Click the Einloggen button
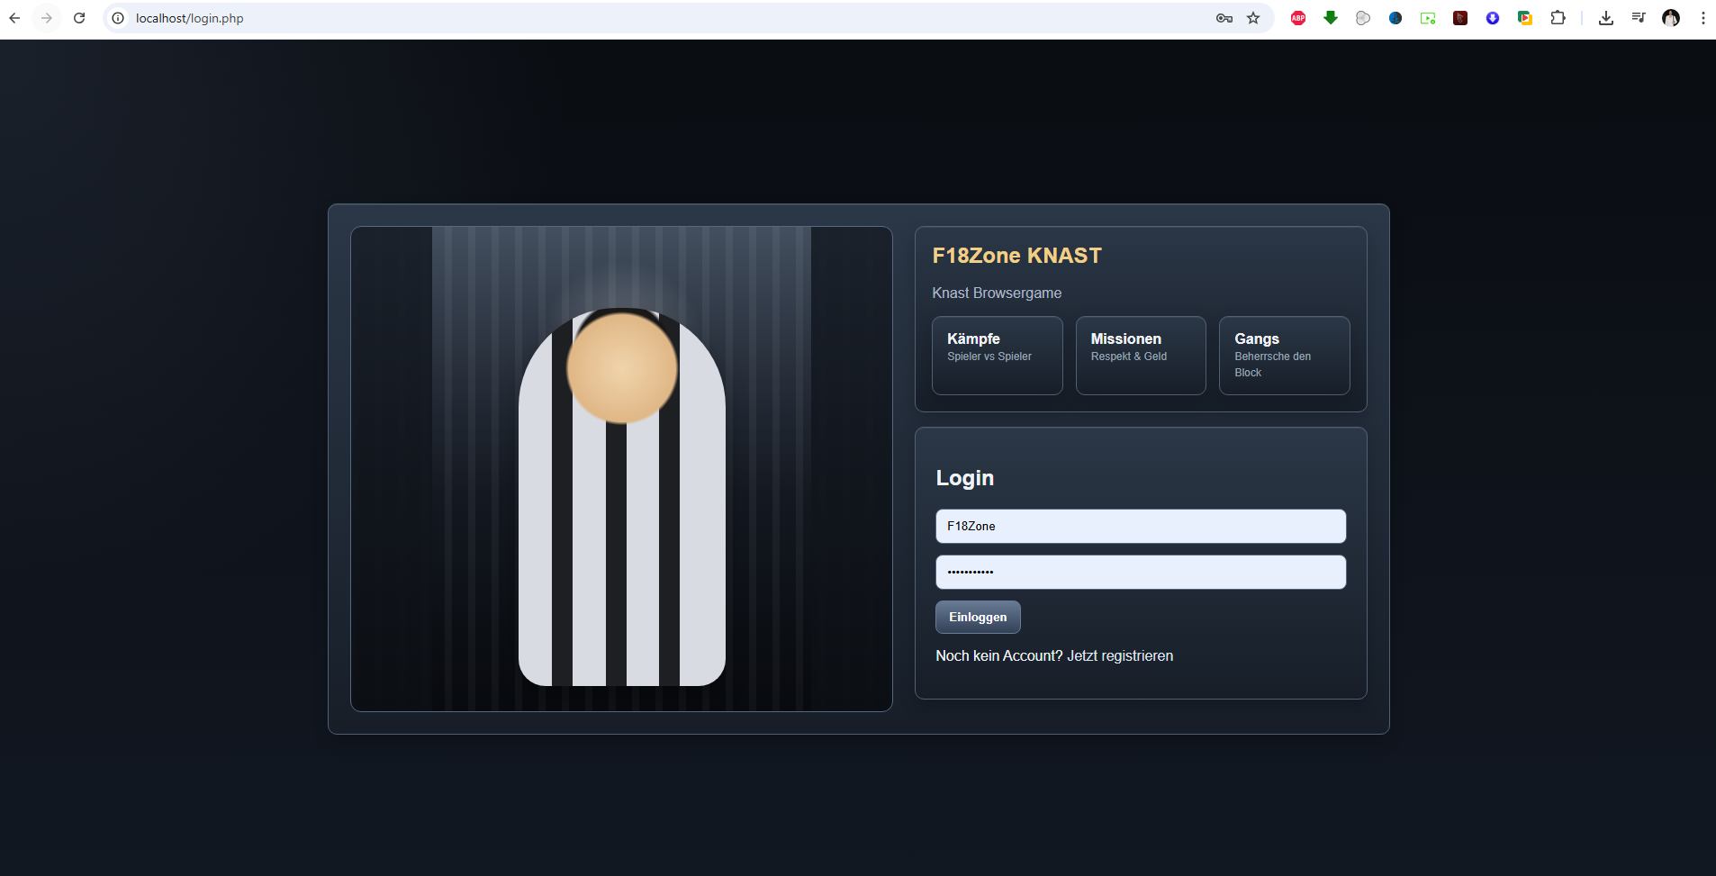Screen dimensions: 1716x876 [x=978, y=618]
